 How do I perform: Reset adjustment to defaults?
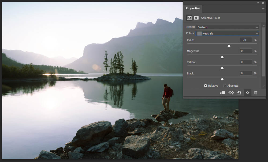[239, 92]
